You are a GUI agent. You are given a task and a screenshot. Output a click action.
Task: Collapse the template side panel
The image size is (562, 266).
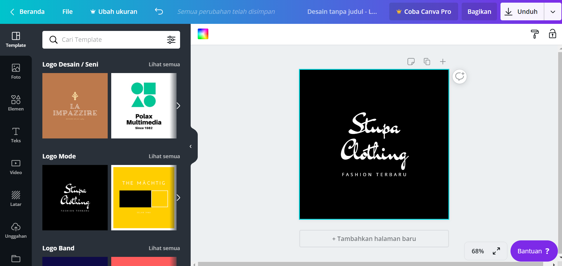[191, 146]
